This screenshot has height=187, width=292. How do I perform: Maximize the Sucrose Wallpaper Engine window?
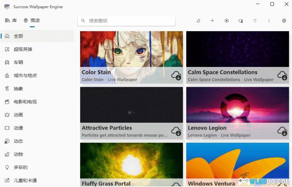coord(272,4)
